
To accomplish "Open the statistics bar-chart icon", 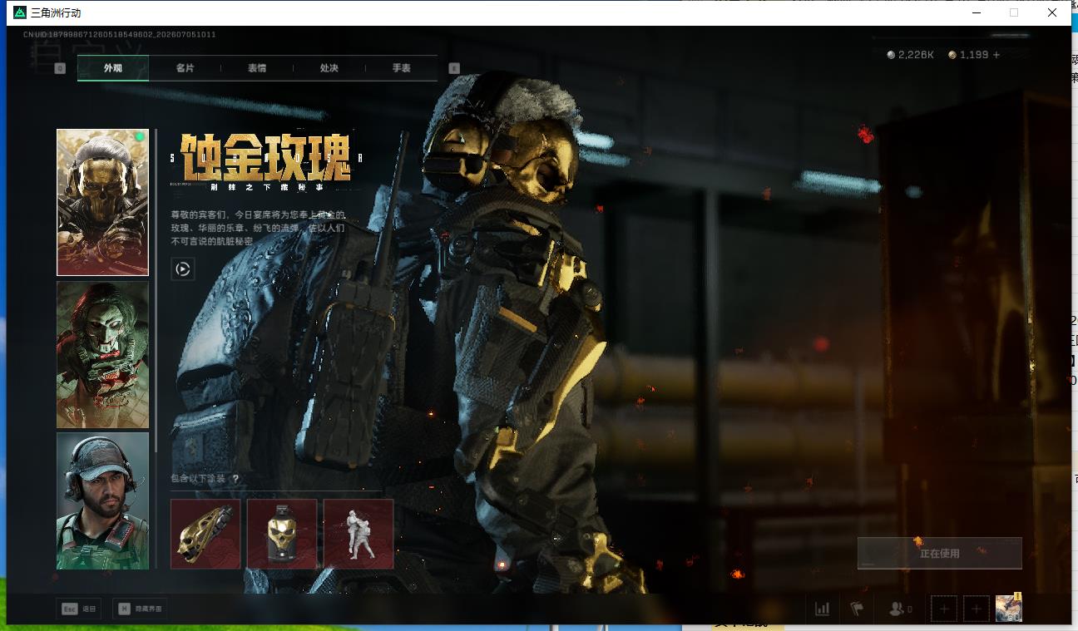I will 822,609.
